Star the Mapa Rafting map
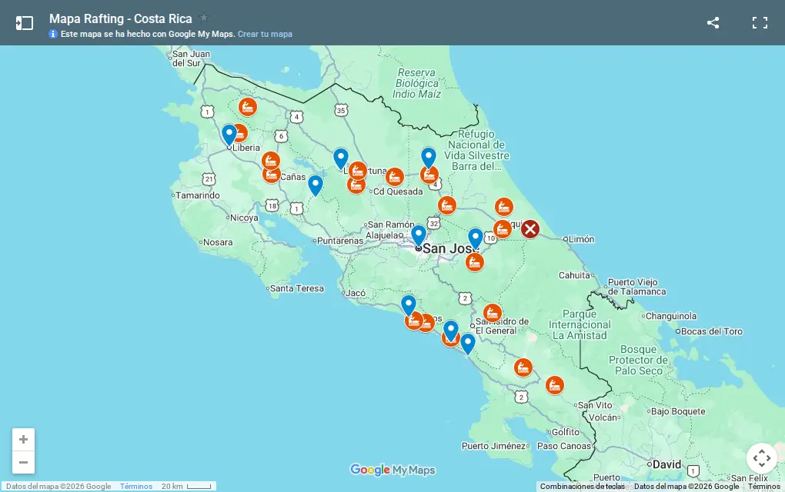This screenshot has width=785, height=492. pyautogui.click(x=204, y=18)
